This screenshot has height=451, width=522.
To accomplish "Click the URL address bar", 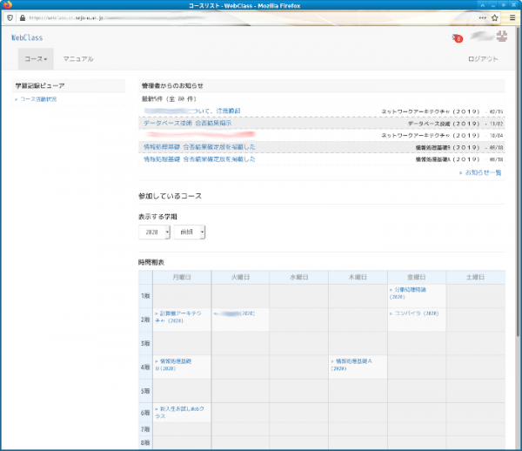I will [x=250, y=17].
